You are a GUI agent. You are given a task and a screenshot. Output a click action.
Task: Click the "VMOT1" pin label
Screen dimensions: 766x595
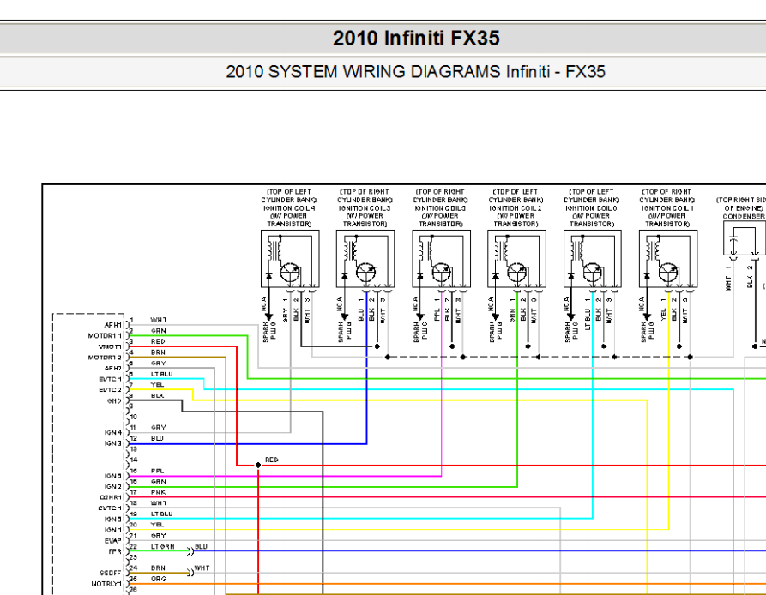(x=110, y=346)
